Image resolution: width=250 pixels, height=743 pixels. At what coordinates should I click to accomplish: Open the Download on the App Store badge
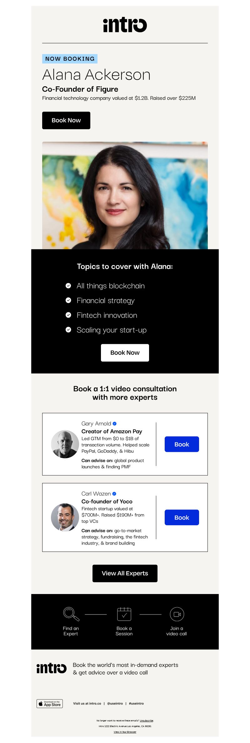(x=50, y=703)
